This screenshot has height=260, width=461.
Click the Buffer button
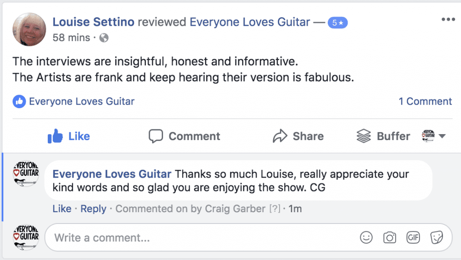pos(383,136)
